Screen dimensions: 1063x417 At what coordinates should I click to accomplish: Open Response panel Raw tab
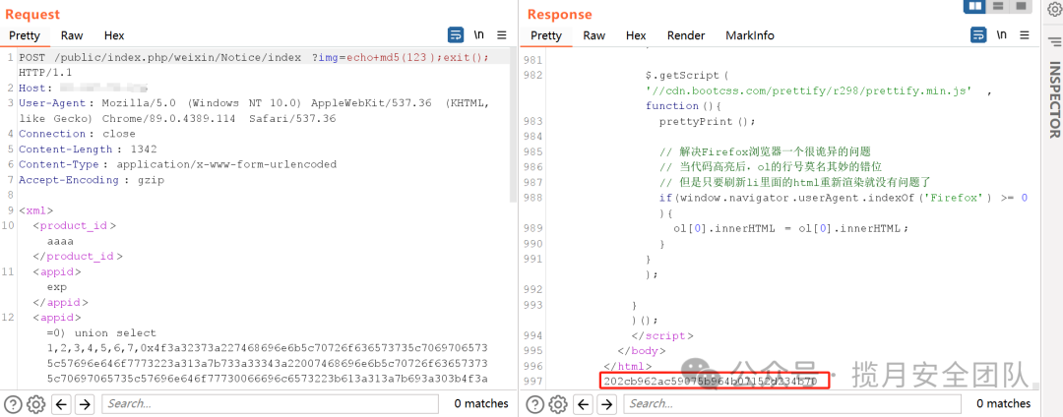pyautogui.click(x=594, y=35)
